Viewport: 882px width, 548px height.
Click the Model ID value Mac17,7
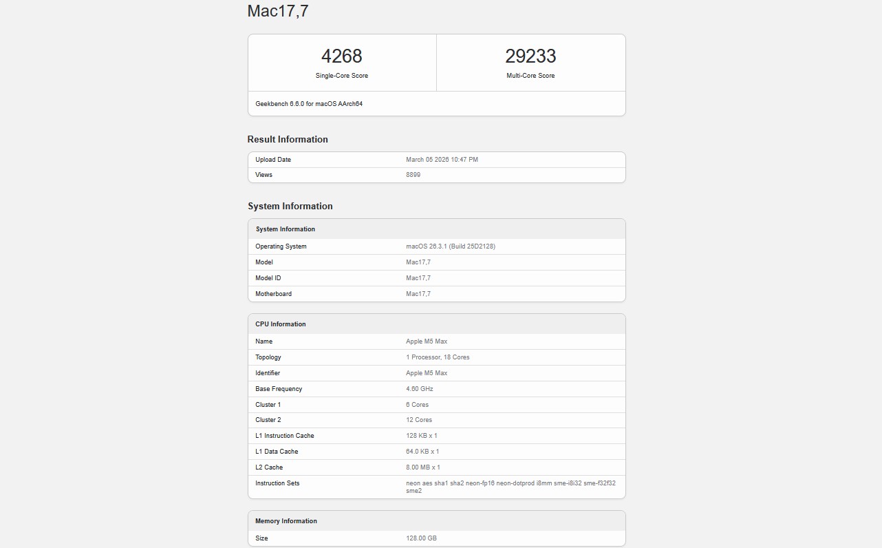click(419, 277)
